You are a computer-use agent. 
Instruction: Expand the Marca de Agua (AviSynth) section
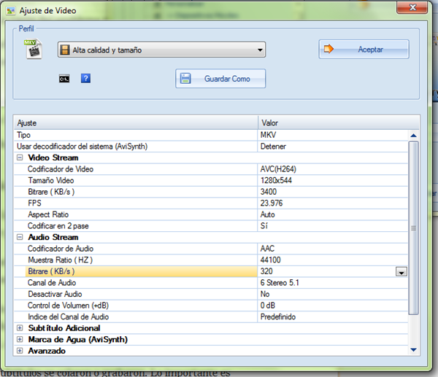tap(20, 340)
